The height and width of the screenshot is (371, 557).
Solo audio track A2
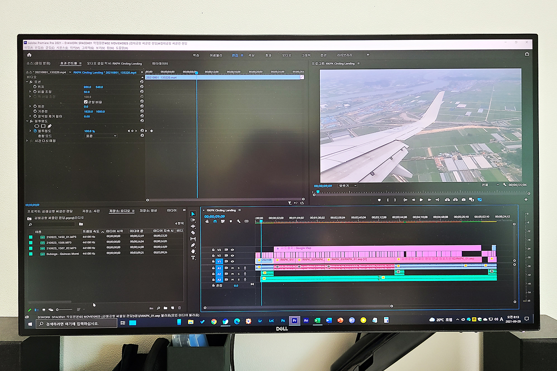(239, 274)
